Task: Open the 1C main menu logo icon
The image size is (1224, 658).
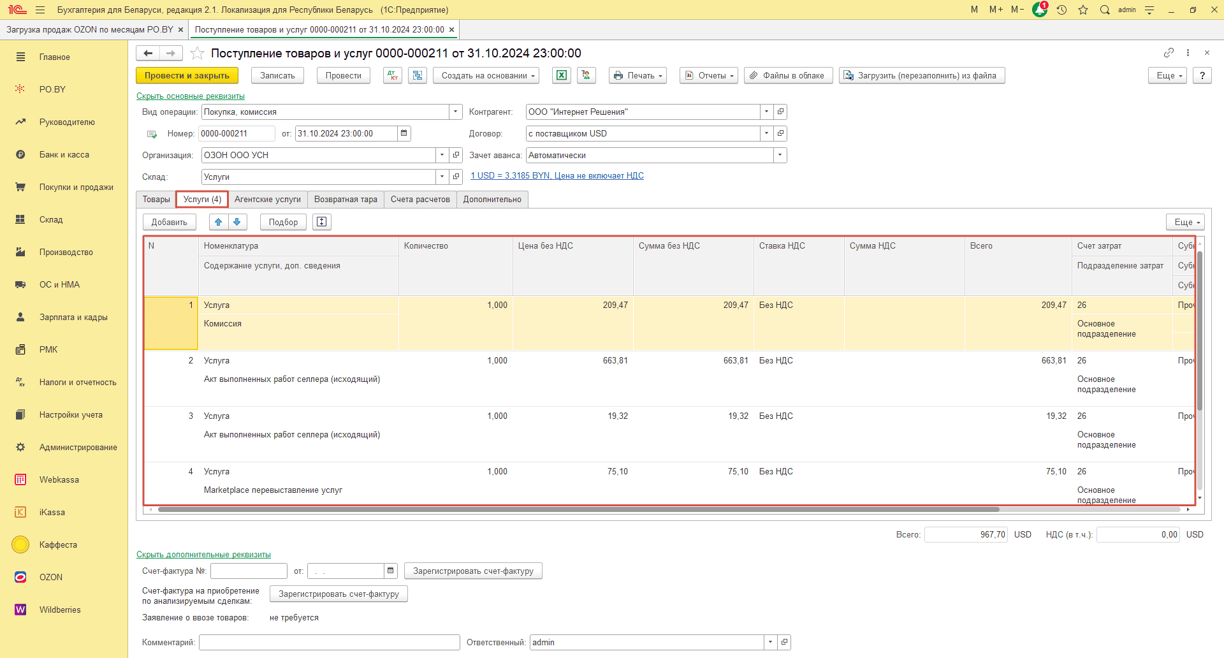Action: (17, 10)
